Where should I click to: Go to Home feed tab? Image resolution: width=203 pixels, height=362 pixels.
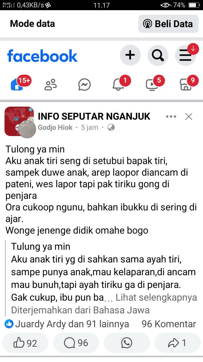[x=17, y=85]
